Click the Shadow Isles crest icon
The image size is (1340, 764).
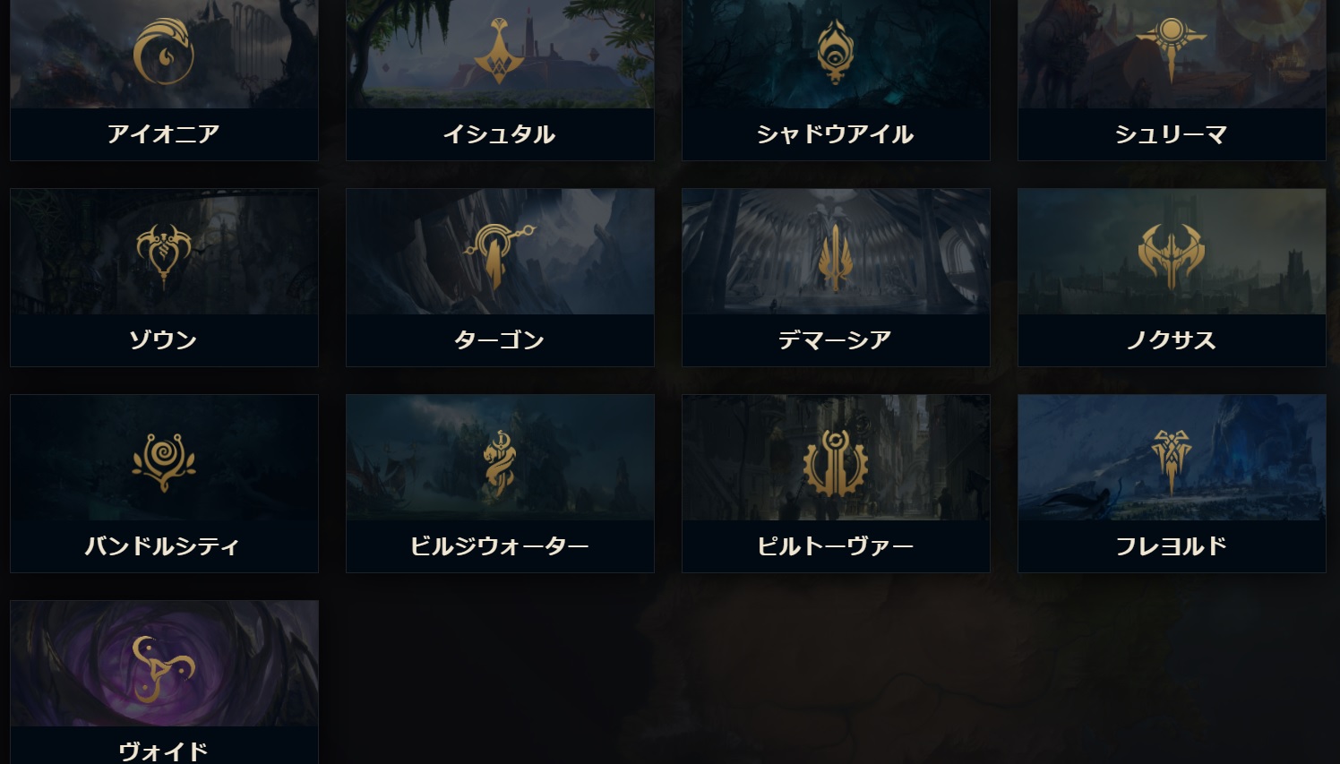(836, 51)
